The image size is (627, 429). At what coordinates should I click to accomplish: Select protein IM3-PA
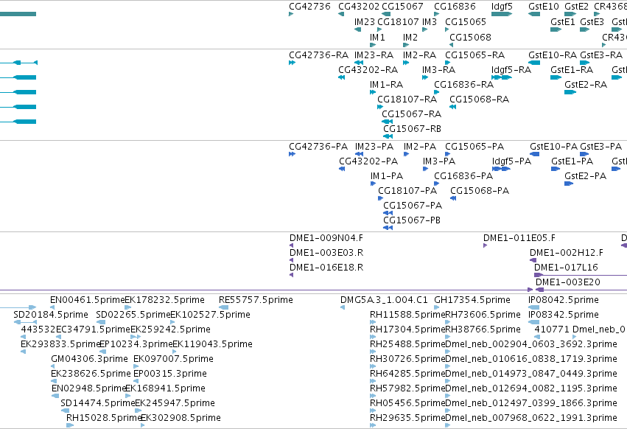pyautogui.click(x=439, y=161)
